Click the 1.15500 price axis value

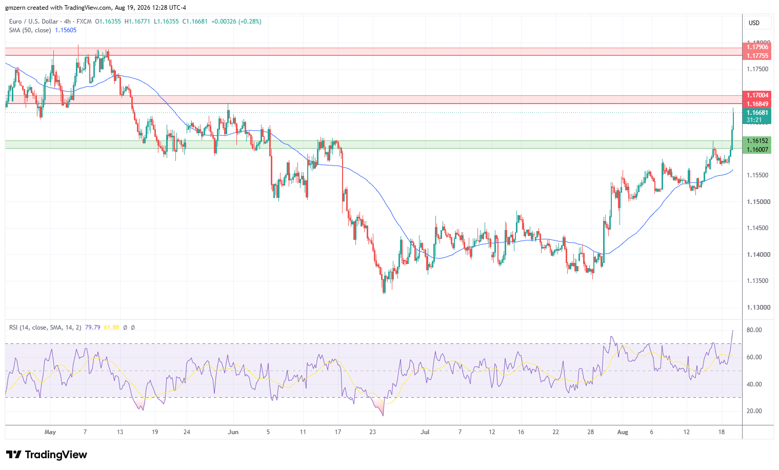[757, 175]
